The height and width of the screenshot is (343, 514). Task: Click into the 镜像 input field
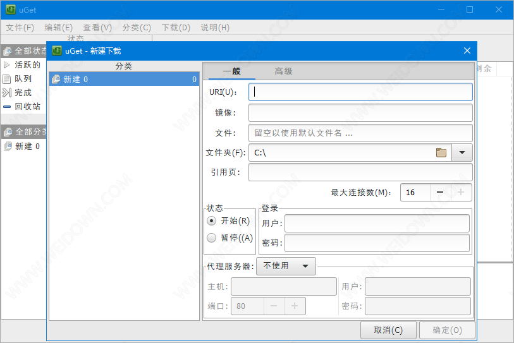pos(360,112)
